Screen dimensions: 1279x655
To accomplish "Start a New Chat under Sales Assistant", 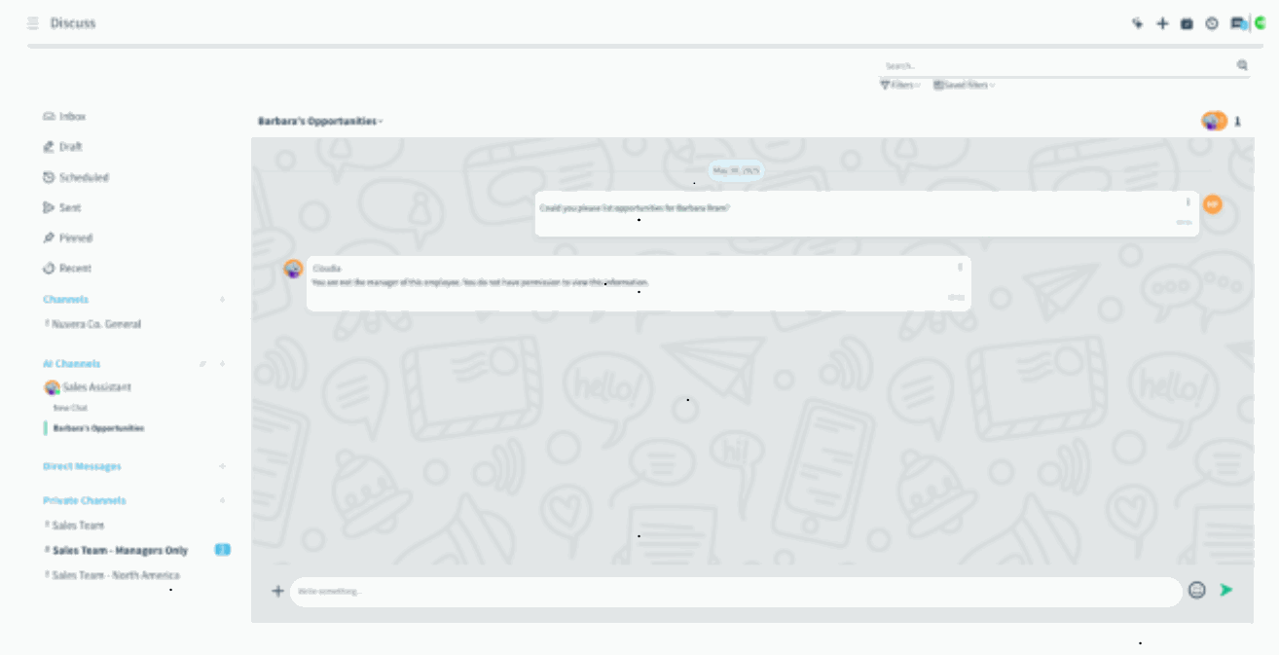I will point(70,408).
